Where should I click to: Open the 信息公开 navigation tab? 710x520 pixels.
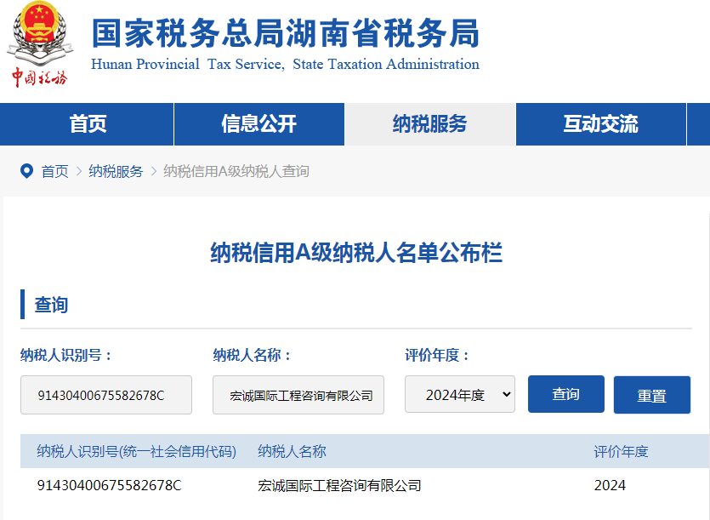tap(259, 124)
